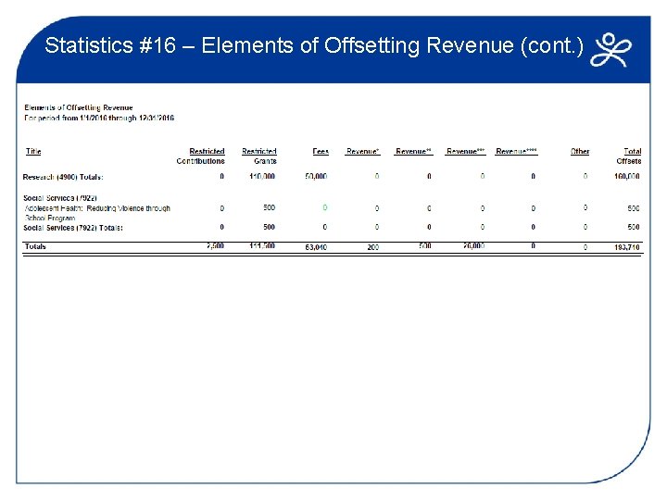
Task: Click the 160,000 total offsets value
Action: (x=626, y=176)
